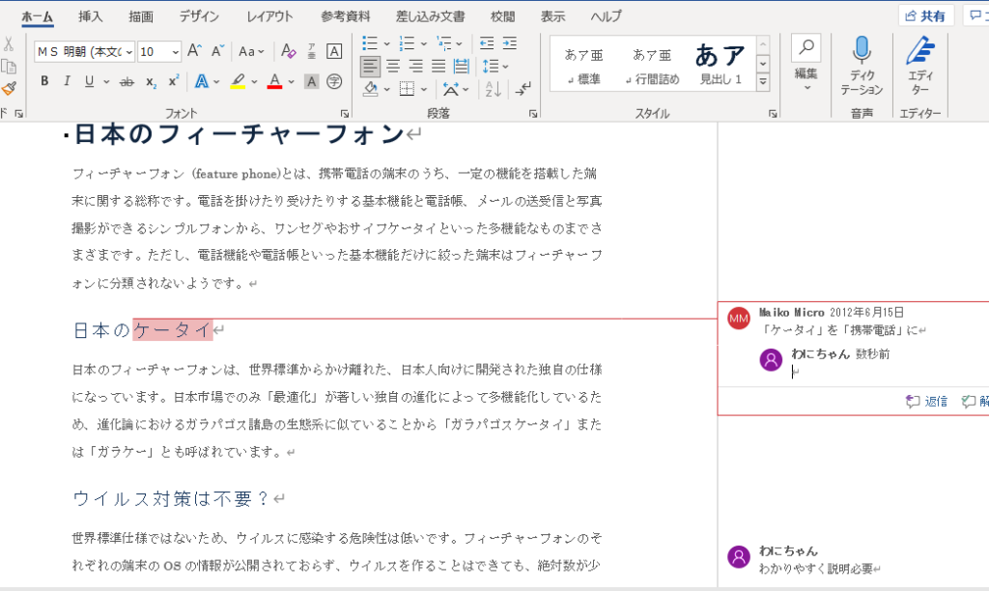This screenshot has width=989, height=591.
Task: Click sort icon
Action: tap(494, 90)
